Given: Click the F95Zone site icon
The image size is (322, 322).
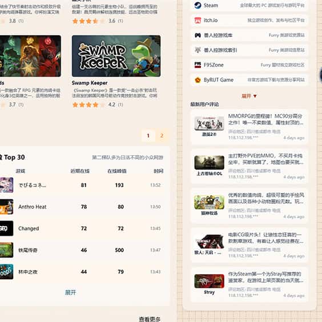Looking at the screenshot, I should pos(198,65).
